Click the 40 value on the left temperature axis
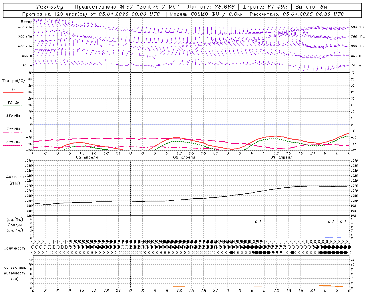The image size is (366, 293). 30,73
